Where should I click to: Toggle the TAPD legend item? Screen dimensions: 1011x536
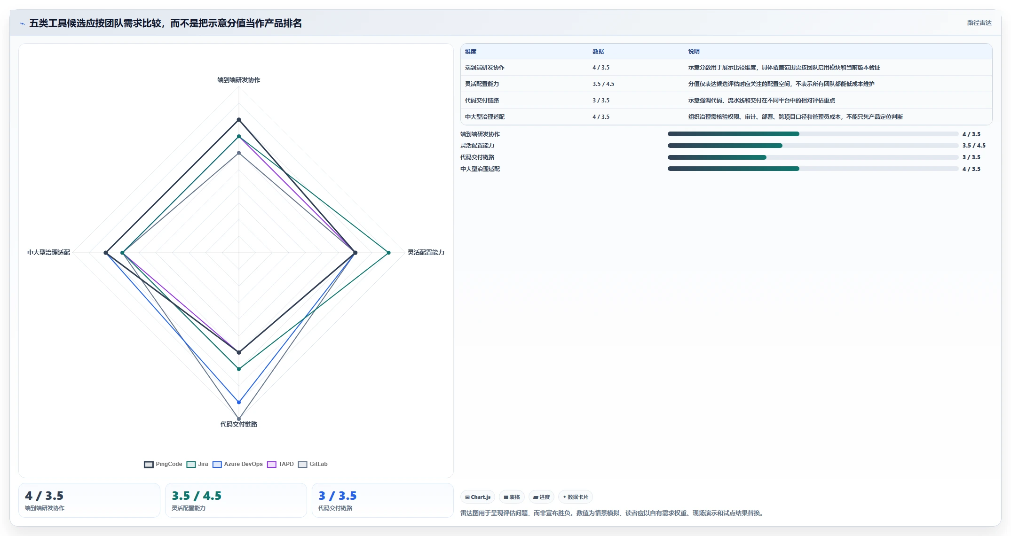point(280,464)
